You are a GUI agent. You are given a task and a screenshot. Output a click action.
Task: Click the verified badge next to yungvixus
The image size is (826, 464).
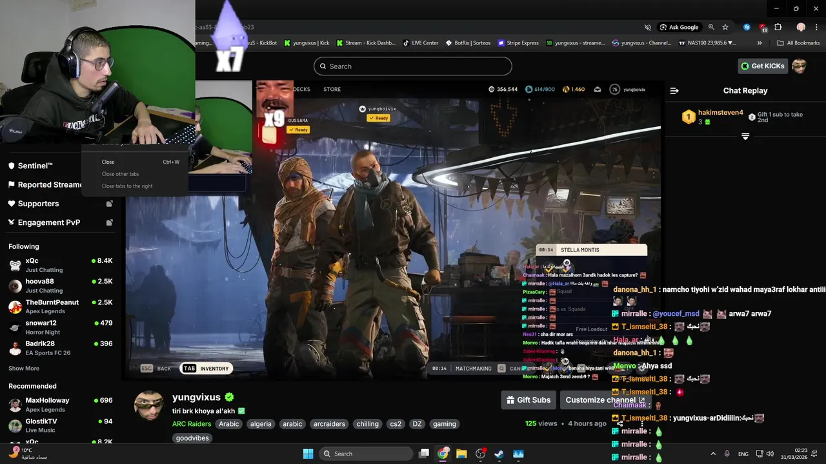click(x=229, y=398)
